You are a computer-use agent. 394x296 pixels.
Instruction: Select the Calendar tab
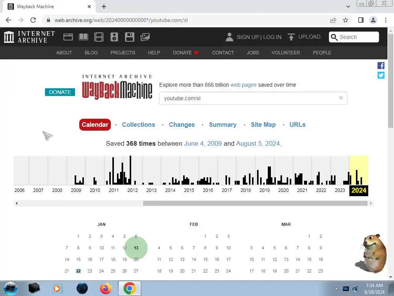tap(95, 124)
